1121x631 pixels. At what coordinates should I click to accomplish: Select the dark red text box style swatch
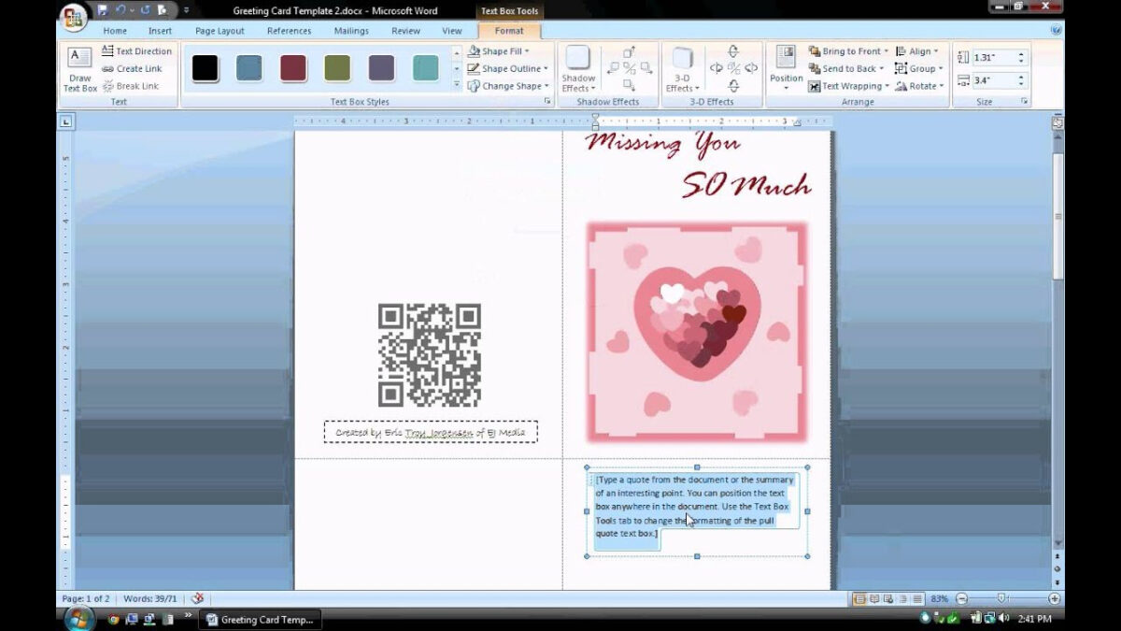tap(293, 68)
